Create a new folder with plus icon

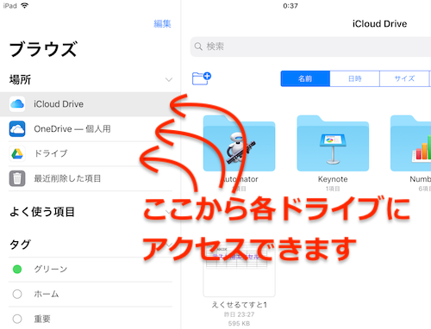[x=202, y=78]
